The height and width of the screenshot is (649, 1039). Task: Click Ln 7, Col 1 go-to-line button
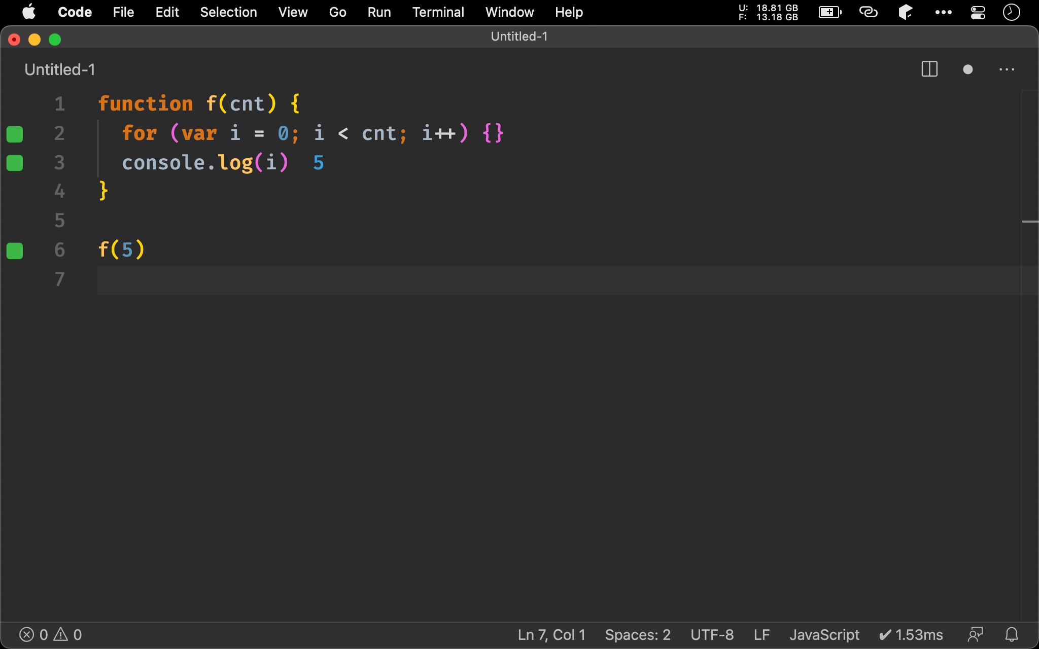pos(551,634)
